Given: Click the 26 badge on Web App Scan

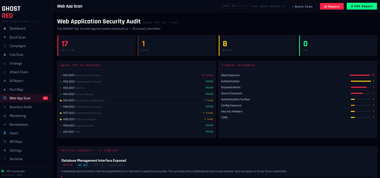Looking at the screenshot, I should click(45, 98).
